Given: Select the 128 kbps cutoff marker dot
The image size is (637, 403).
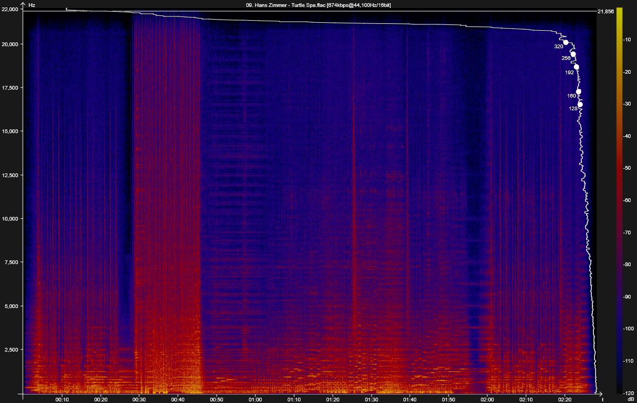Looking at the screenshot, I should (x=580, y=104).
